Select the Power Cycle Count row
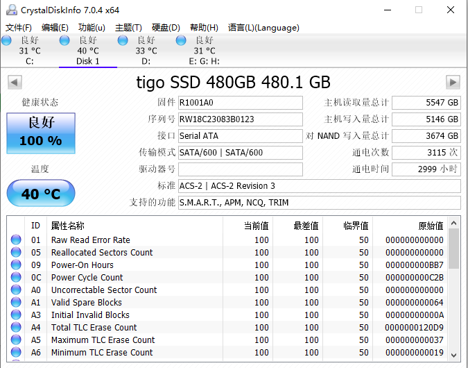This screenshot has height=368, width=468. pos(227,278)
